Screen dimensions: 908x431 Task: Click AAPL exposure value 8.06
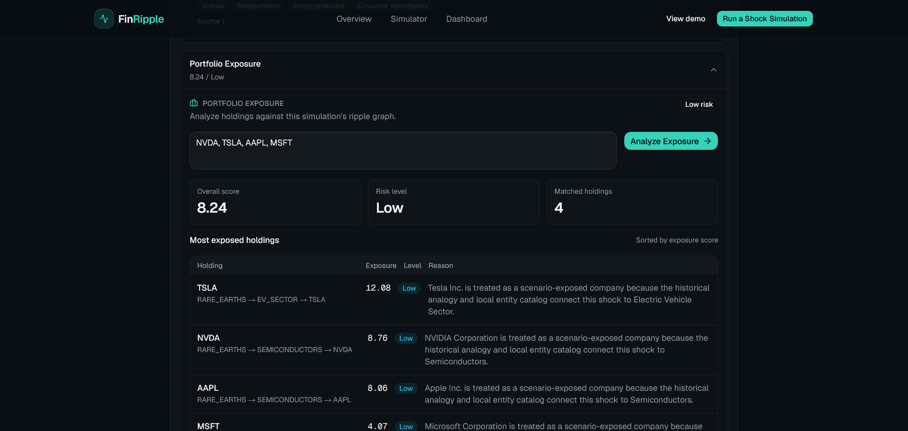(x=377, y=388)
